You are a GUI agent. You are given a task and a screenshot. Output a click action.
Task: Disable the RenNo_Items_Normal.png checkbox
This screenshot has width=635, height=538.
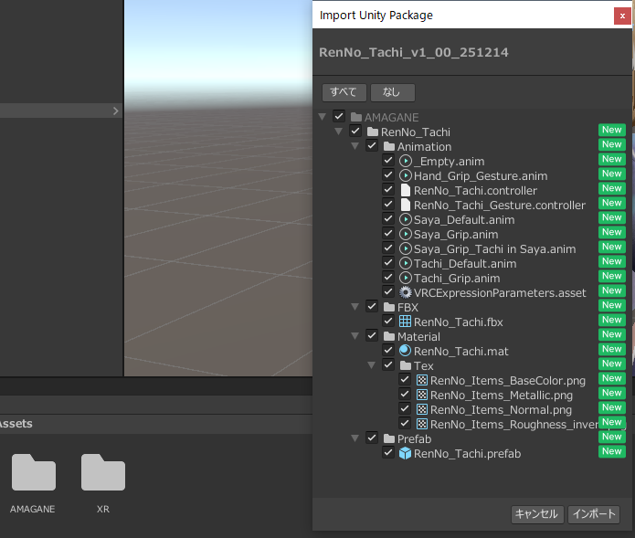(x=405, y=409)
